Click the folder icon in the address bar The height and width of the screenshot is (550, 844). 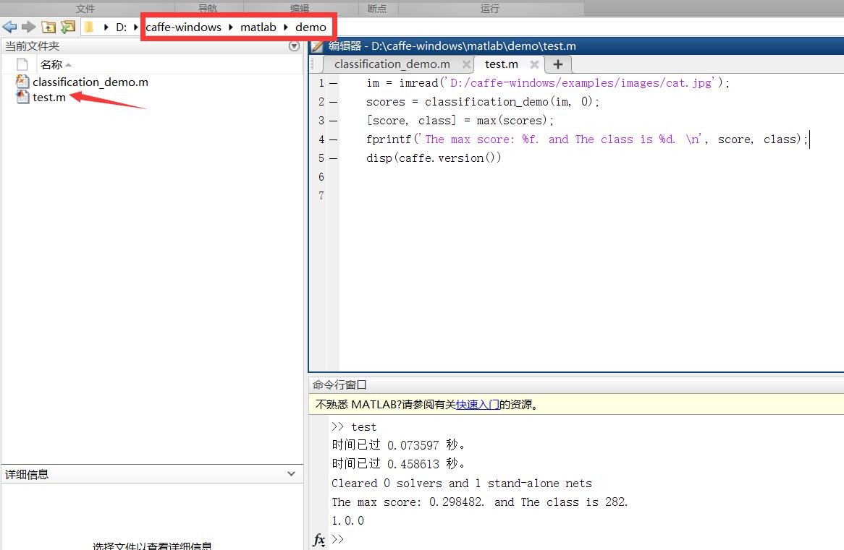pos(88,26)
